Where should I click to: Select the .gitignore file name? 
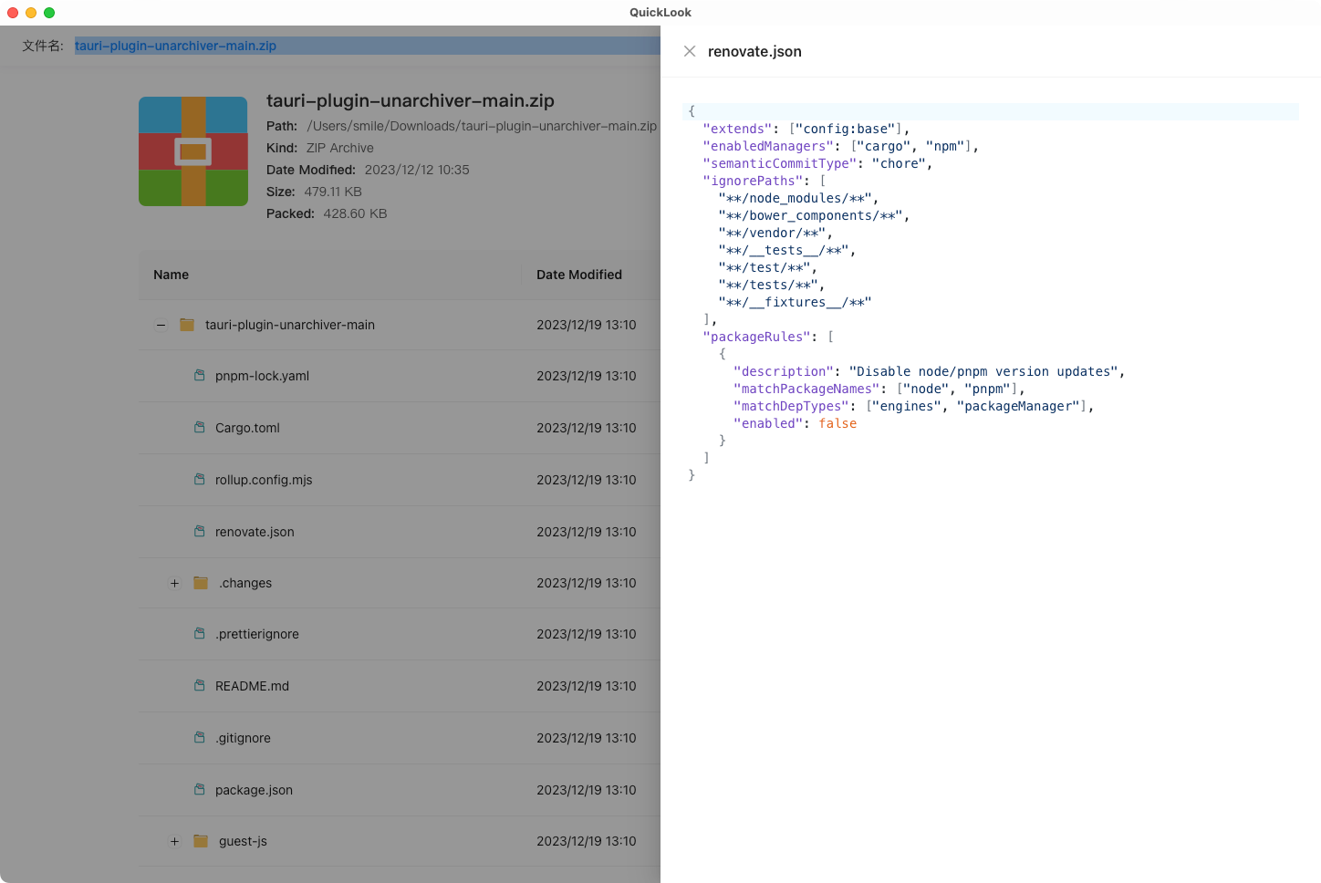click(x=243, y=738)
